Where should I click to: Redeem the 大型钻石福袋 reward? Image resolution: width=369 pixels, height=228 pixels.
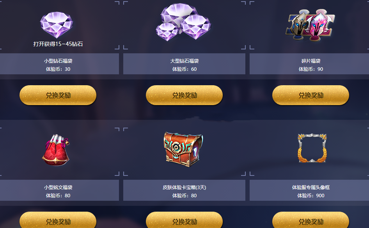tap(184, 95)
